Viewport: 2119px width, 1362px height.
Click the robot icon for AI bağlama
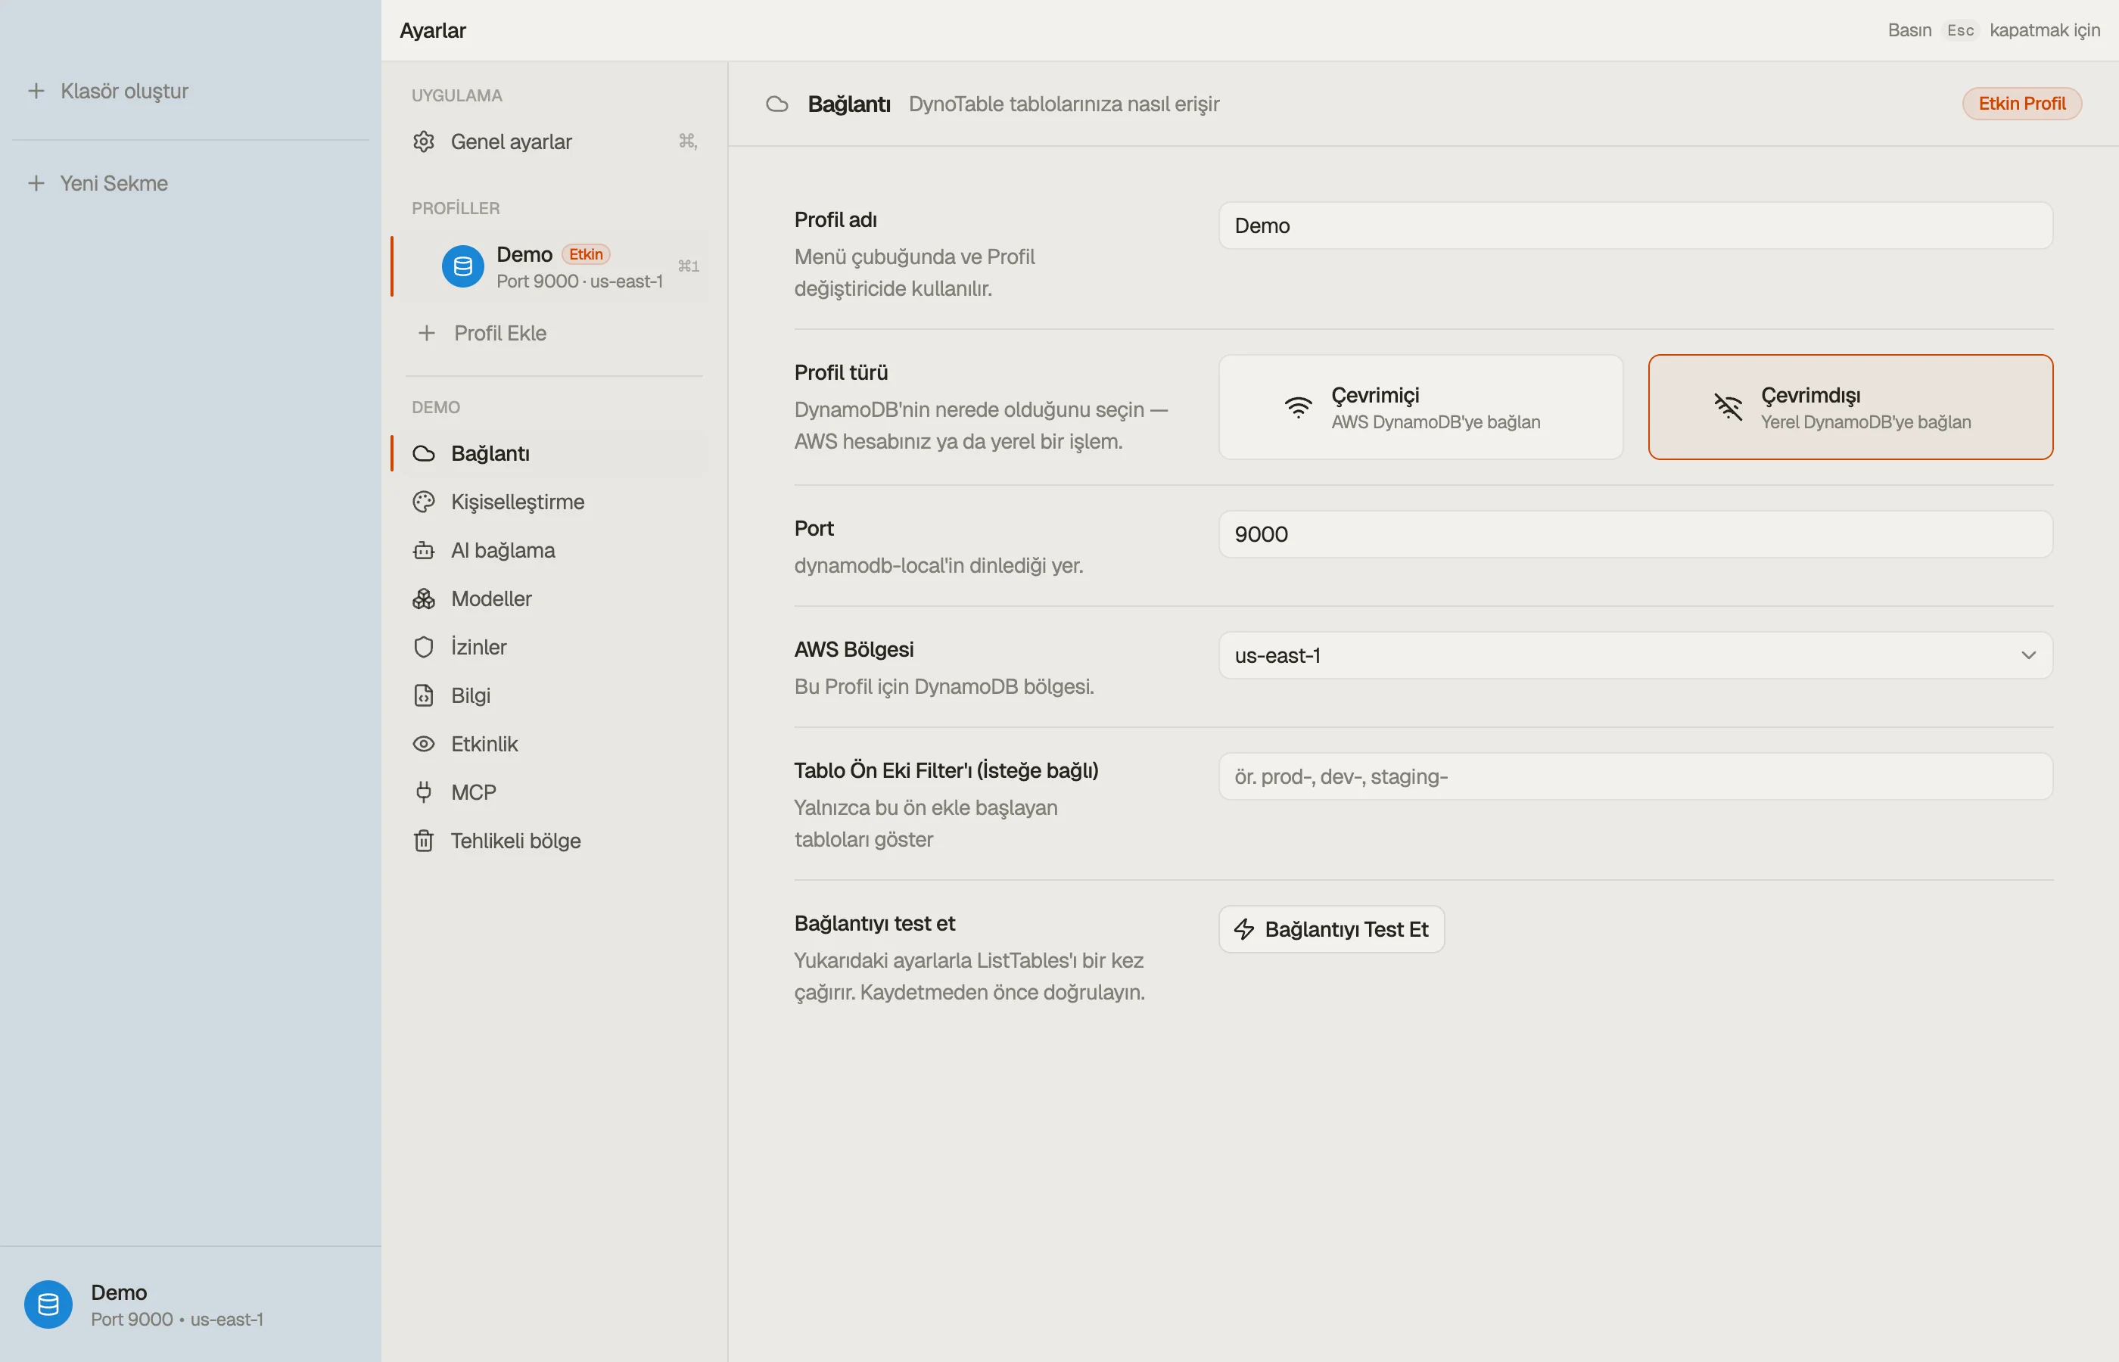(x=424, y=550)
